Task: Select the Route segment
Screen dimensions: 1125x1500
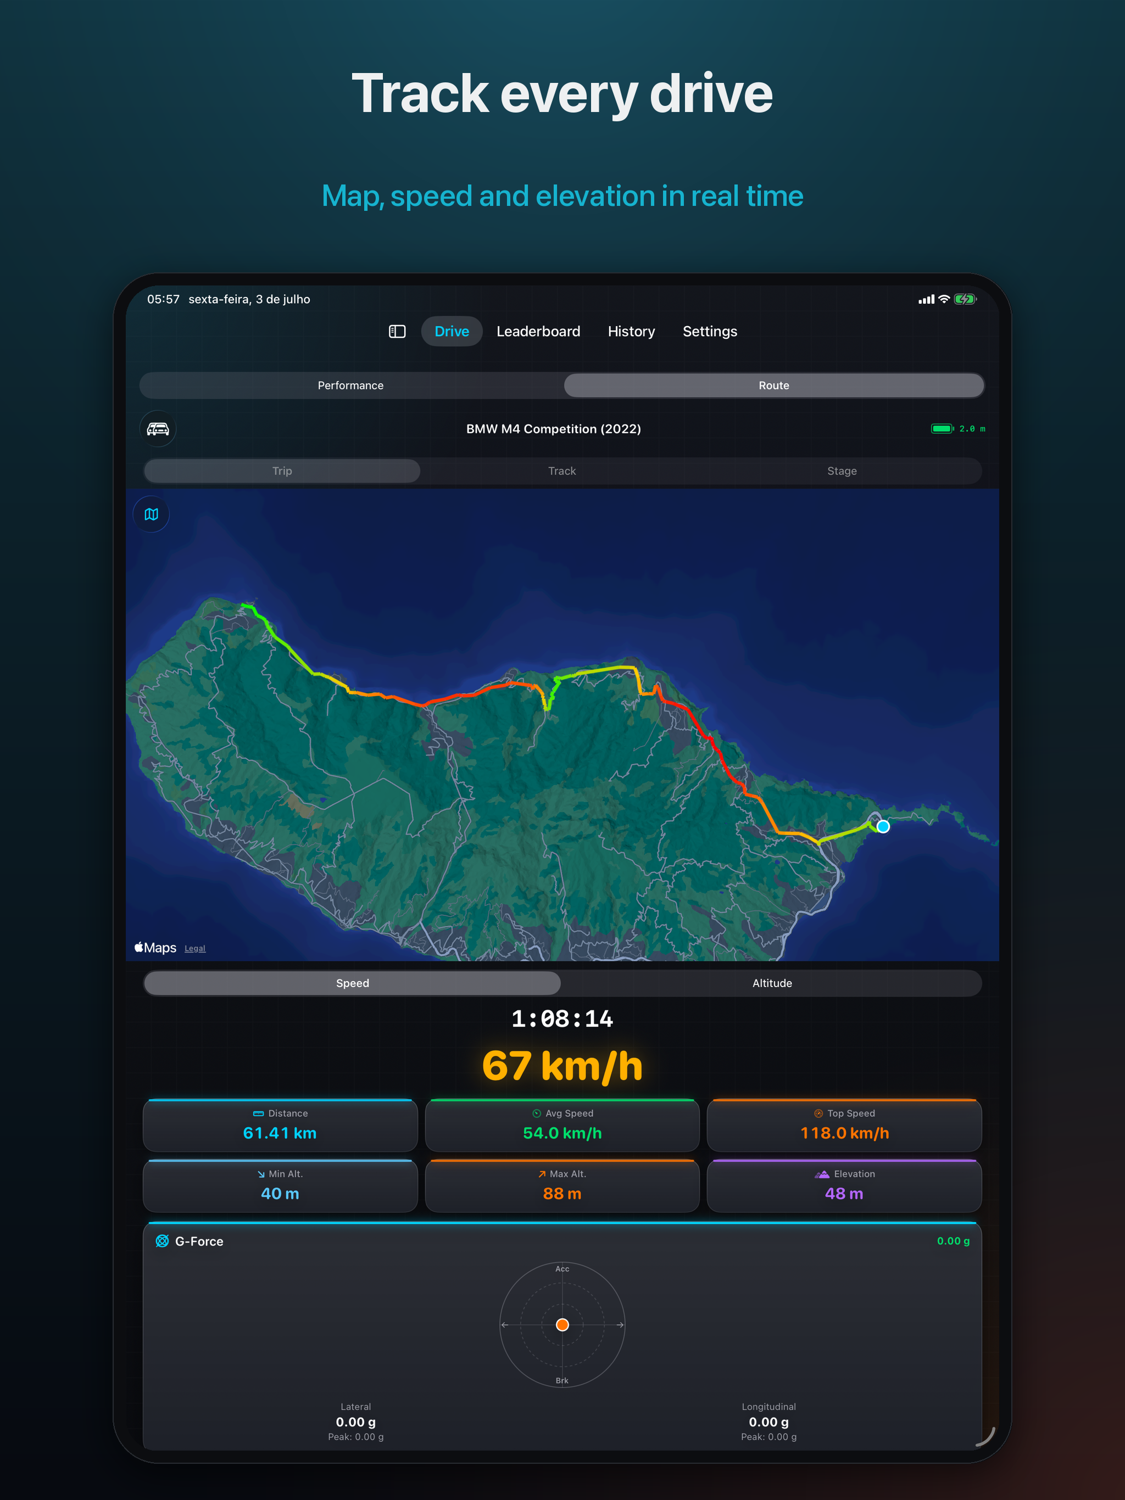Action: 773,385
